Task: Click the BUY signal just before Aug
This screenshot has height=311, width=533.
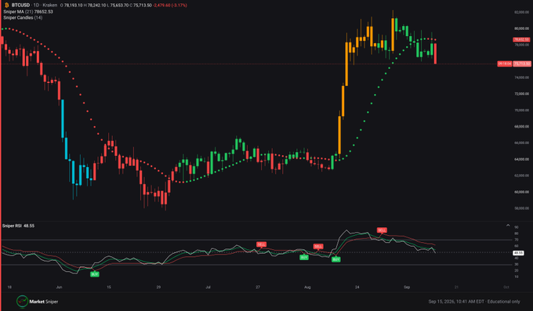Action: click(x=304, y=257)
